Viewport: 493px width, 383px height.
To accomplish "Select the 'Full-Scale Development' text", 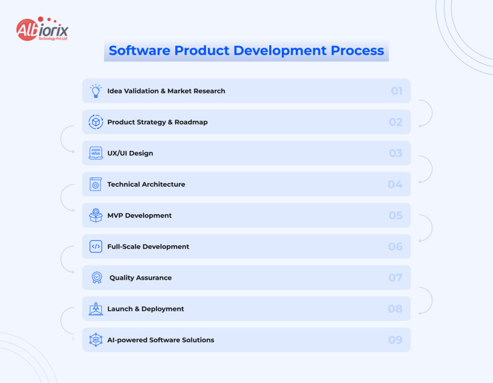I will 148,247.
